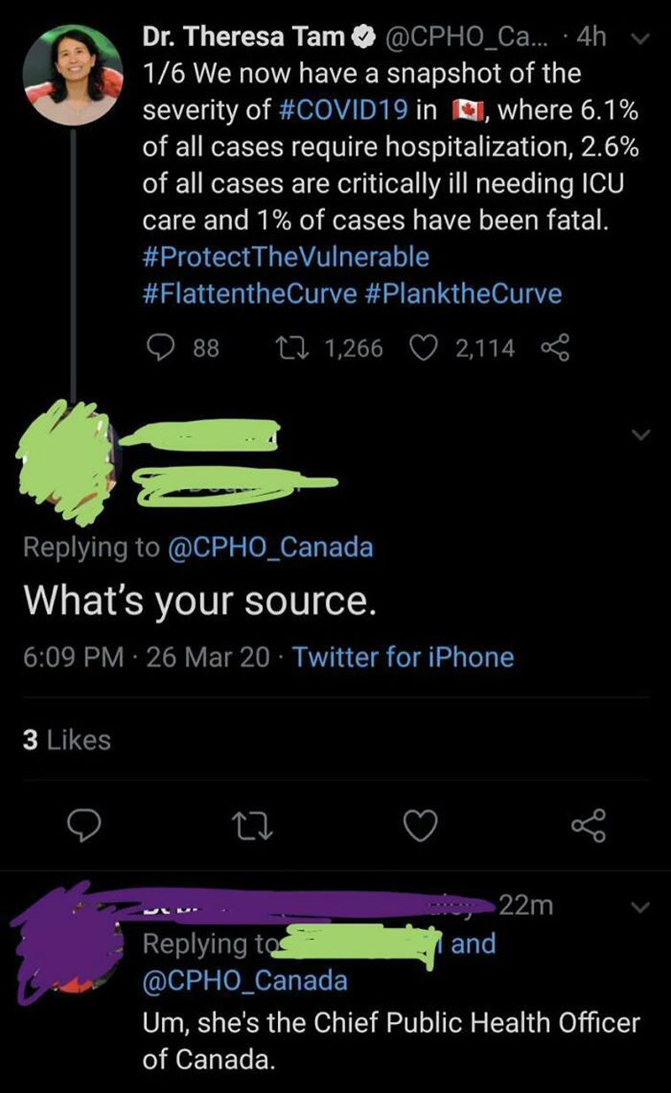View the 3 Likes list
Viewport: 671px width, 1093px height.
66,740
